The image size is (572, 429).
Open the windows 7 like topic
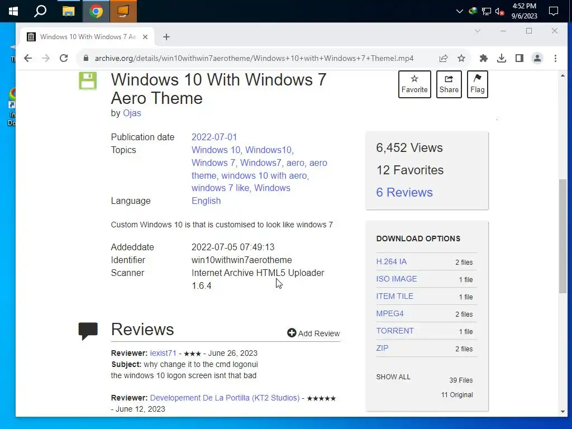(x=220, y=188)
